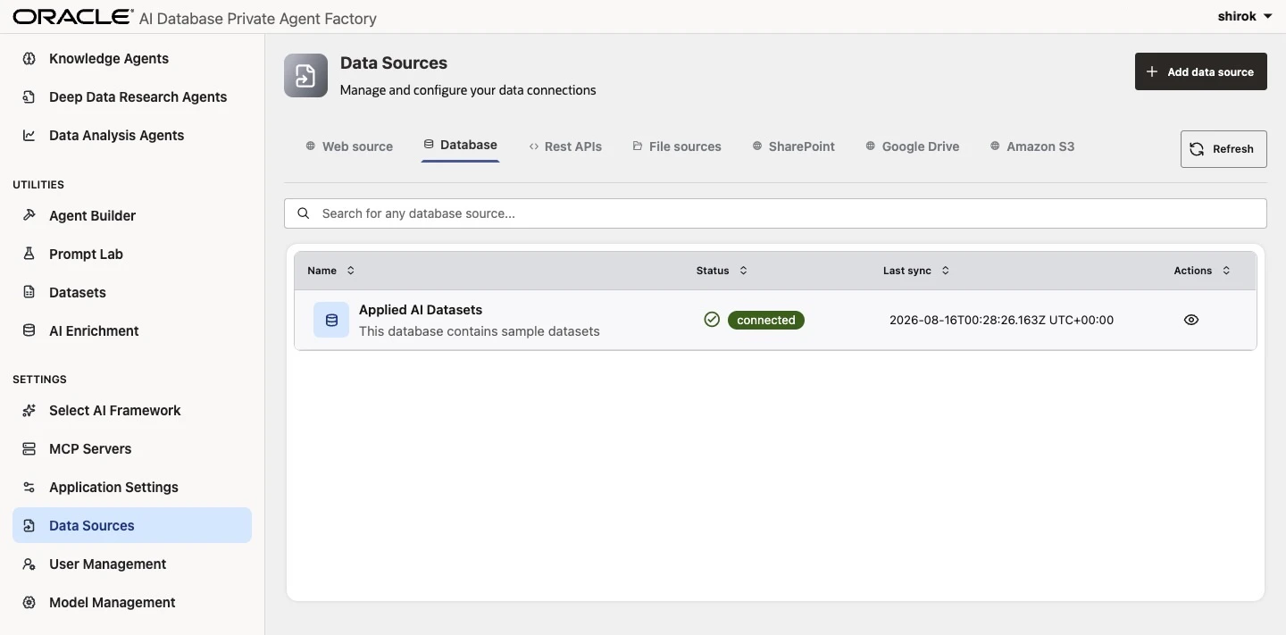The width and height of the screenshot is (1286, 635).
Task: Open the shirok user dropdown
Action: pyautogui.click(x=1244, y=16)
